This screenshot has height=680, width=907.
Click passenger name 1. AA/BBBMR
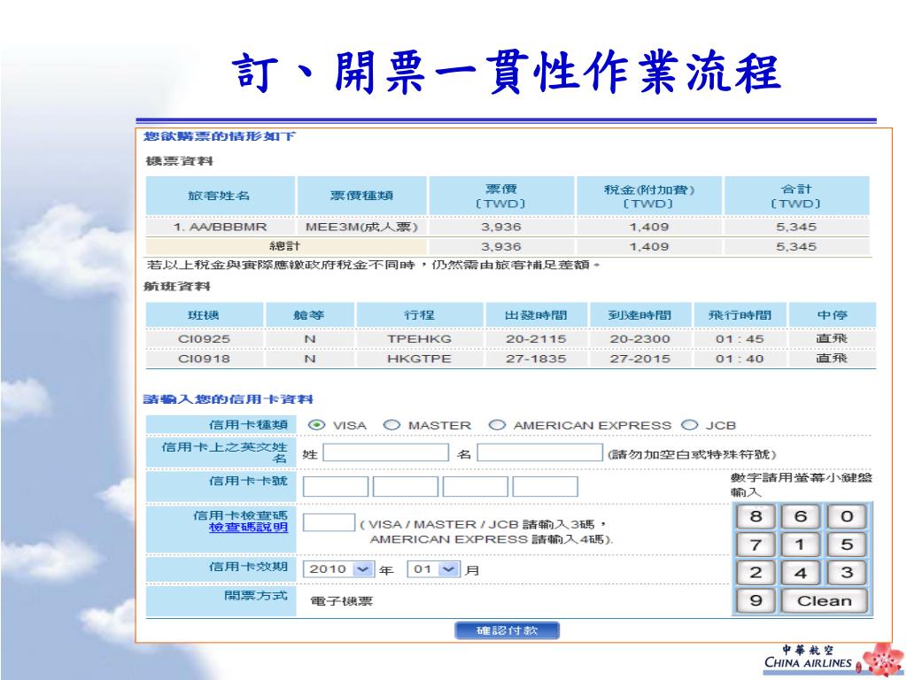[220, 227]
